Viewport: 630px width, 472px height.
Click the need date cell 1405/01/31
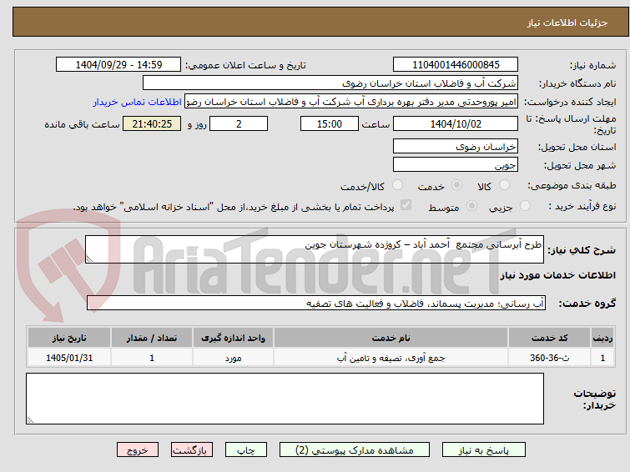[69, 358]
